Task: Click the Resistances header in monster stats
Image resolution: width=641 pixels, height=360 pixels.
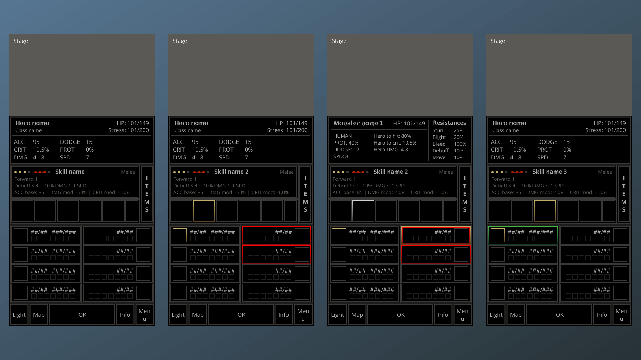Action: click(x=449, y=123)
